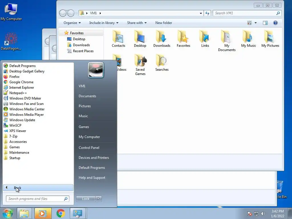The image size is (292, 219).
Task: Select the Links folder
Action: point(205,39)
